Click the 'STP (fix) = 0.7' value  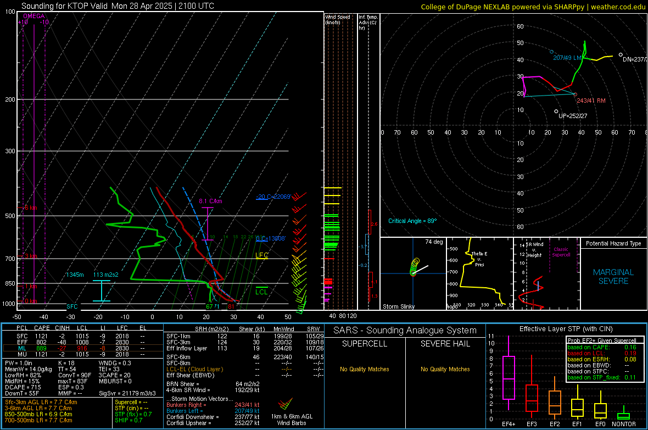click(x=133, y=414)
